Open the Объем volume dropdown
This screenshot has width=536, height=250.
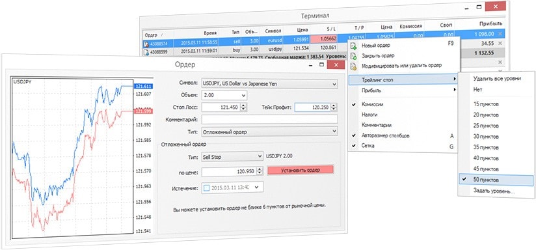coord(224,96)
